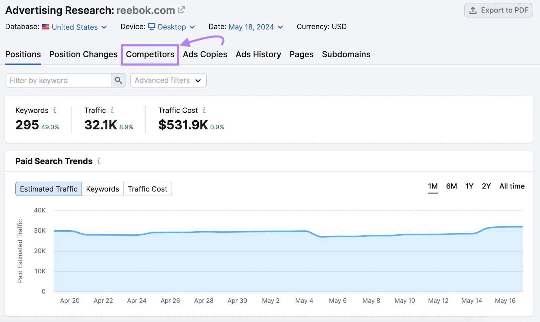Click the May 4 axis label
Screen dimensions: 540x322
pos(304,301)
